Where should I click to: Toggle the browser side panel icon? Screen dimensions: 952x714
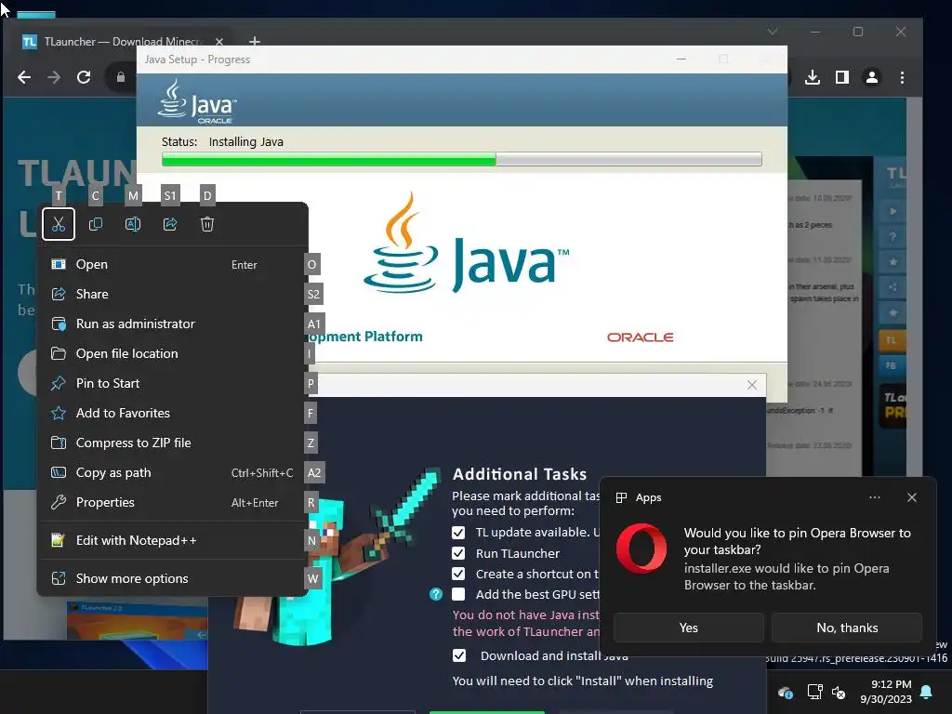pyautogui.click(x=842, y=77)
